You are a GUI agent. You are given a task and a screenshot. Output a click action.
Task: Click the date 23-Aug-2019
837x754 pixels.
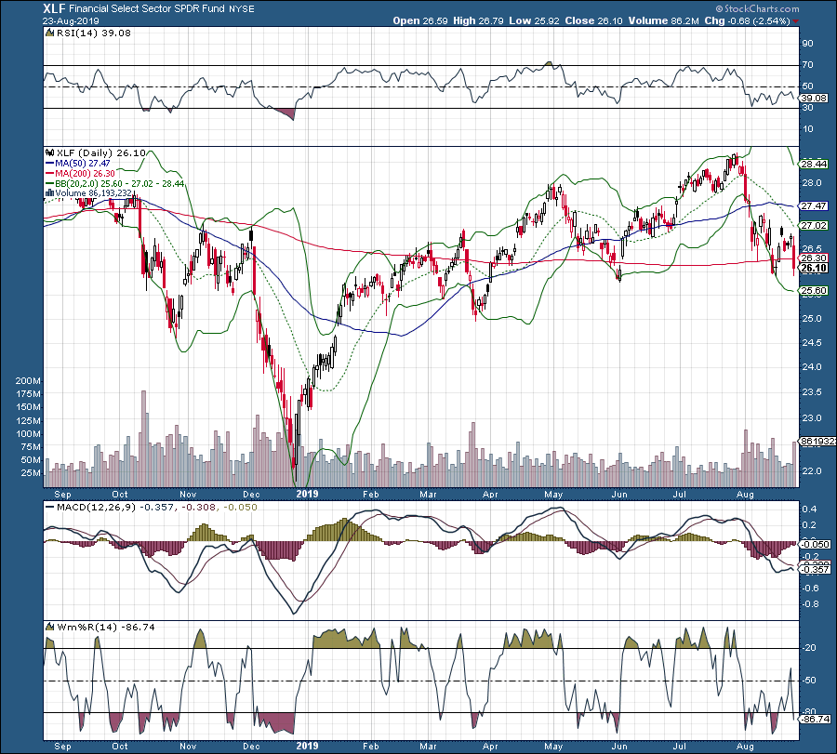coord(71,21)
